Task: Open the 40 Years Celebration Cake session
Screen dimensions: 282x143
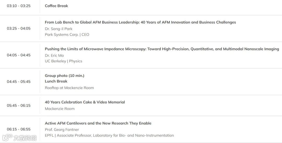Action: point(85,102)
